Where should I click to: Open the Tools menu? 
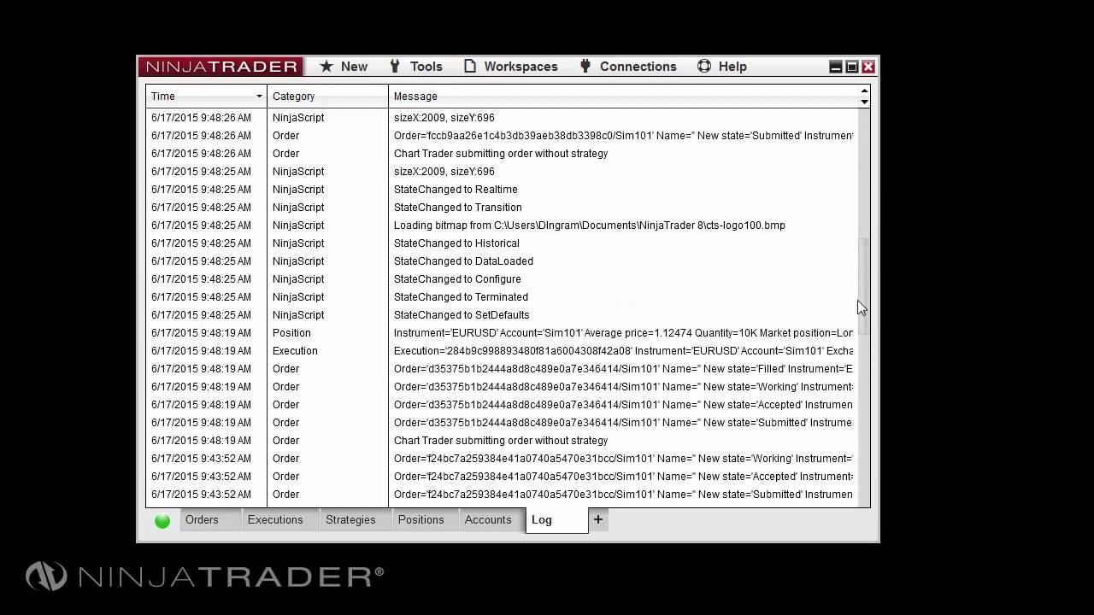415,67
